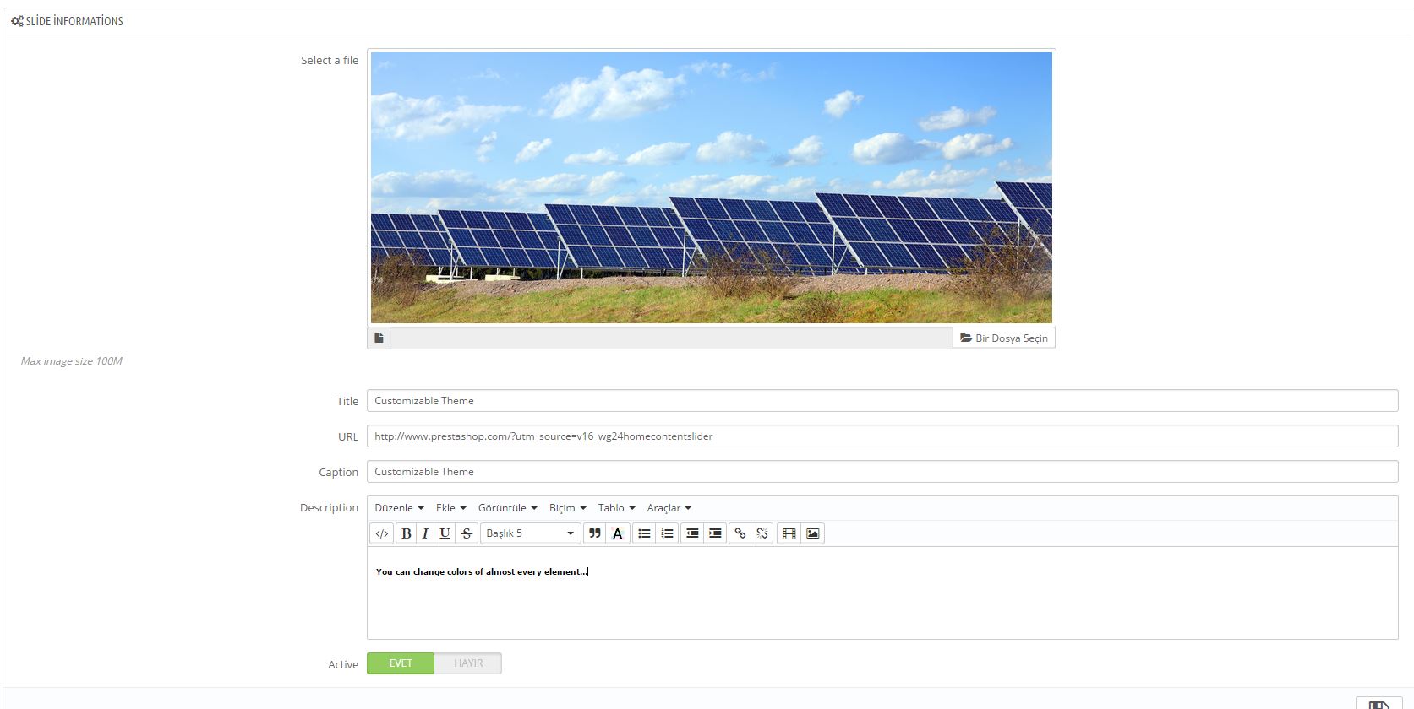1414x709 pixels.
Task: Click inside the description text area
Action: [882, 593]
